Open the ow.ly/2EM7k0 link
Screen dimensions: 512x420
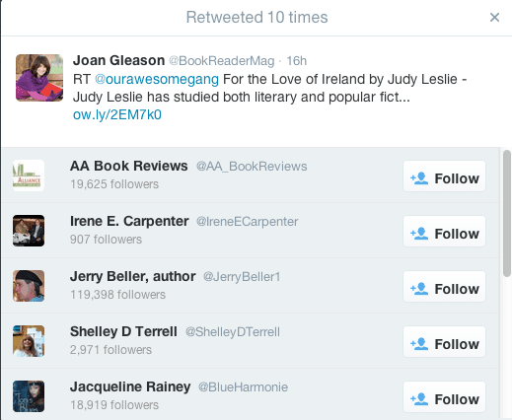117,114
